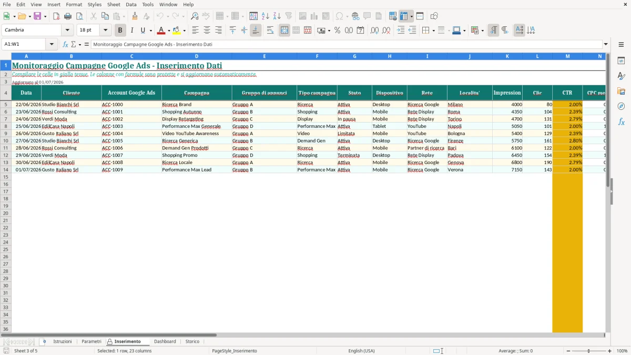Click the zoom in plus button
The height and width of the screenshot is (355, 631).
point(610,351)
